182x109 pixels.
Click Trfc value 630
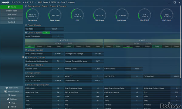tap(176, 92)
